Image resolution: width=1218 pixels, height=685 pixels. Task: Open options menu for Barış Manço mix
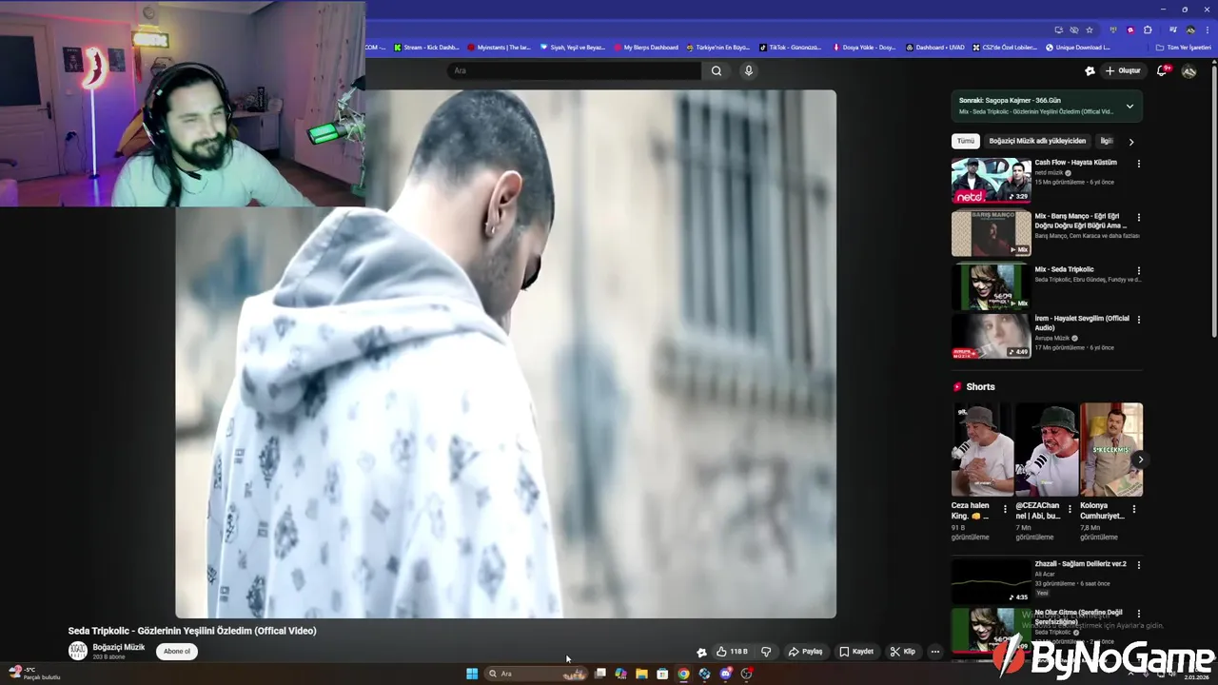[x=1138, y=218]
